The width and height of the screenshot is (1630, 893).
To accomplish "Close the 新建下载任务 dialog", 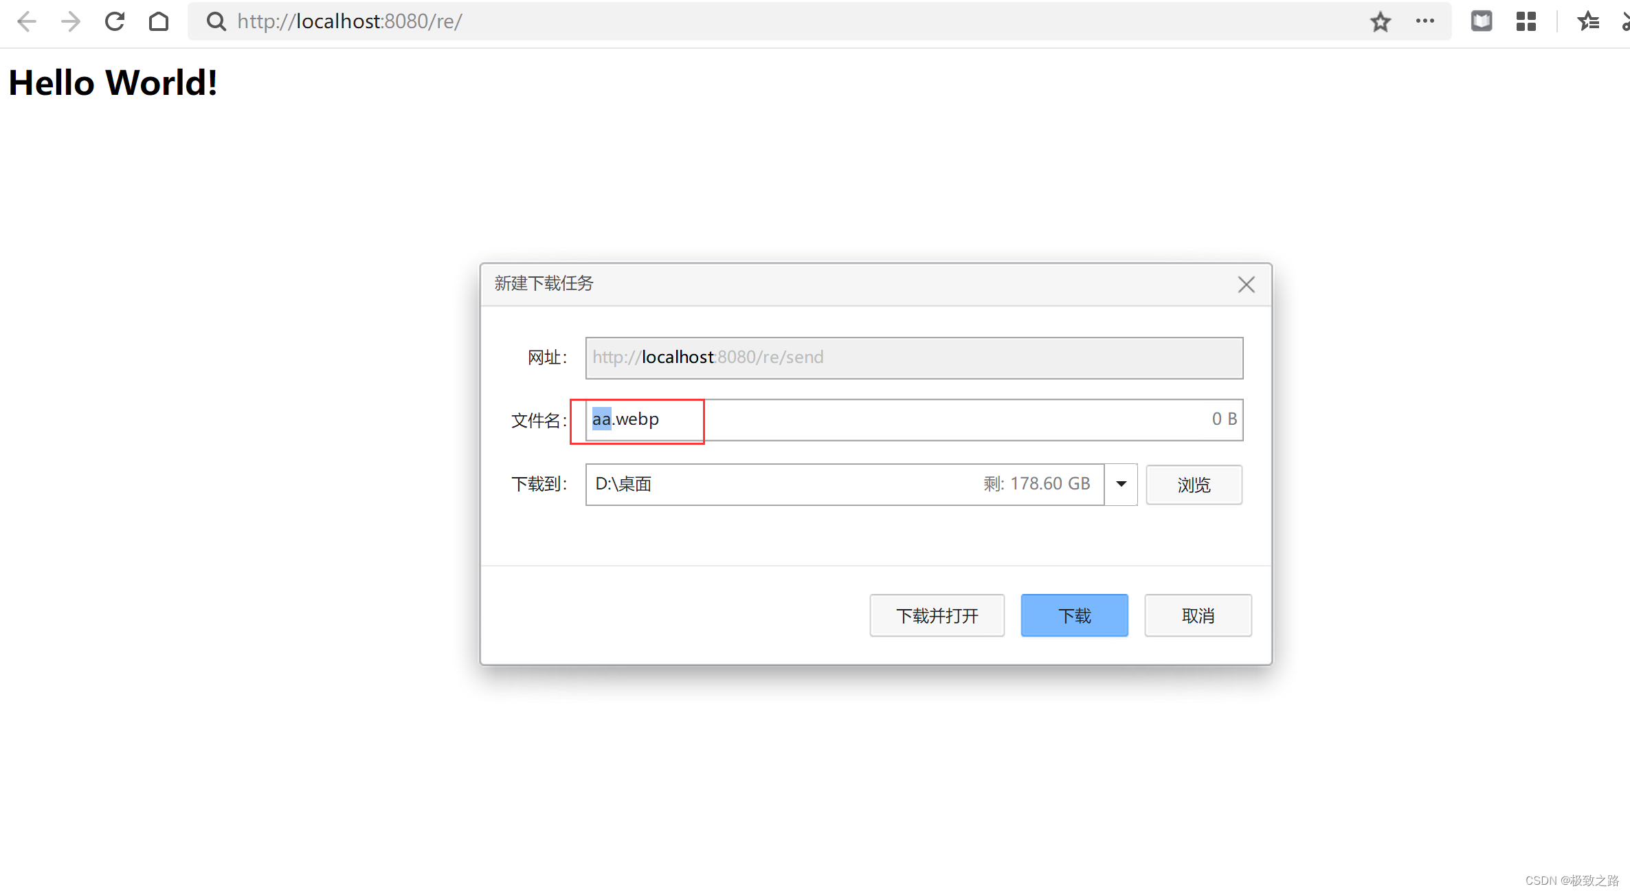I will 1247,285.
